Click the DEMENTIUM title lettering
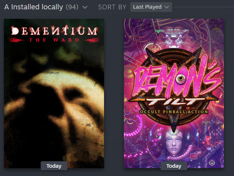The image size is (234, 176). tap(54, 31)
